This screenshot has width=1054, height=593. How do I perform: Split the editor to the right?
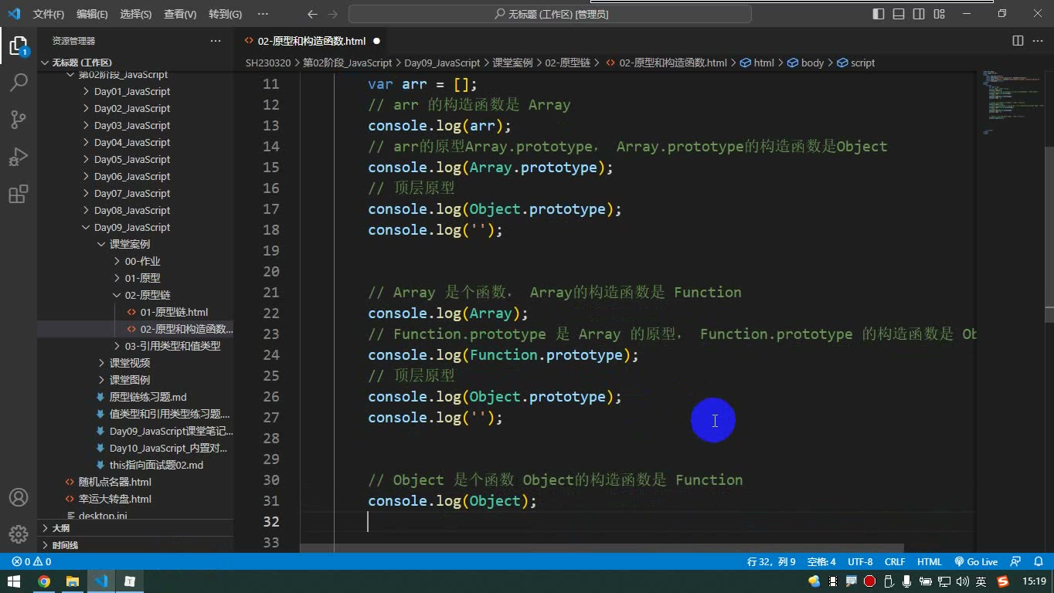point(1018,41)
